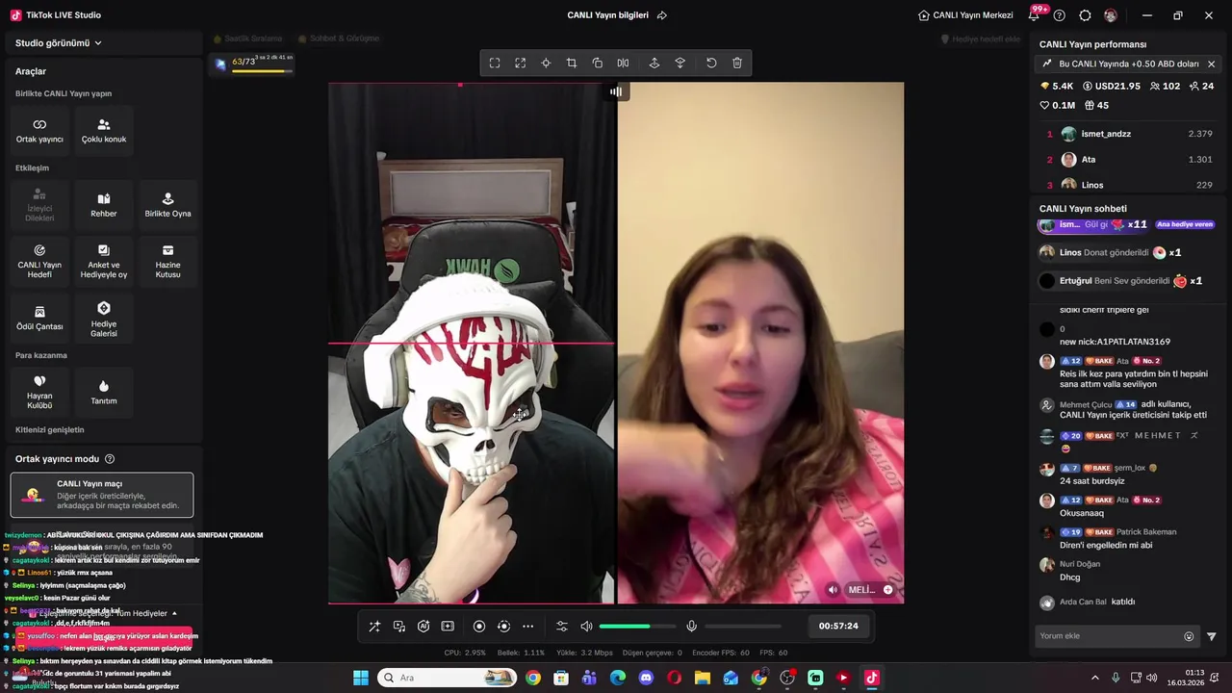This screenshot has height=693, width=1232.
Task: Click the Hediye hedefi ekle button
Action: [980, 39]
